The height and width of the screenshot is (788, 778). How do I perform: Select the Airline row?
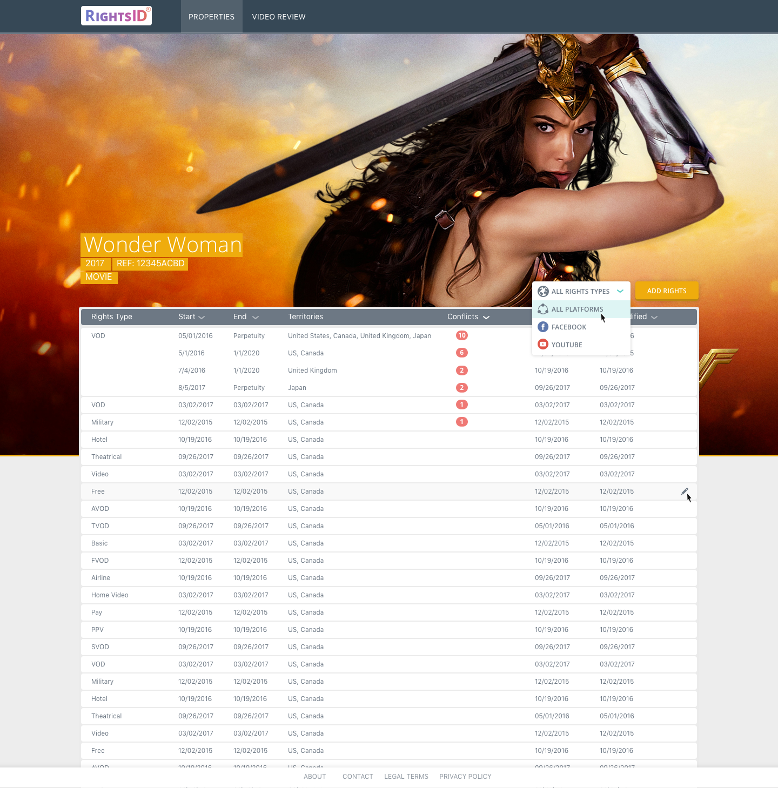point(389,578)
